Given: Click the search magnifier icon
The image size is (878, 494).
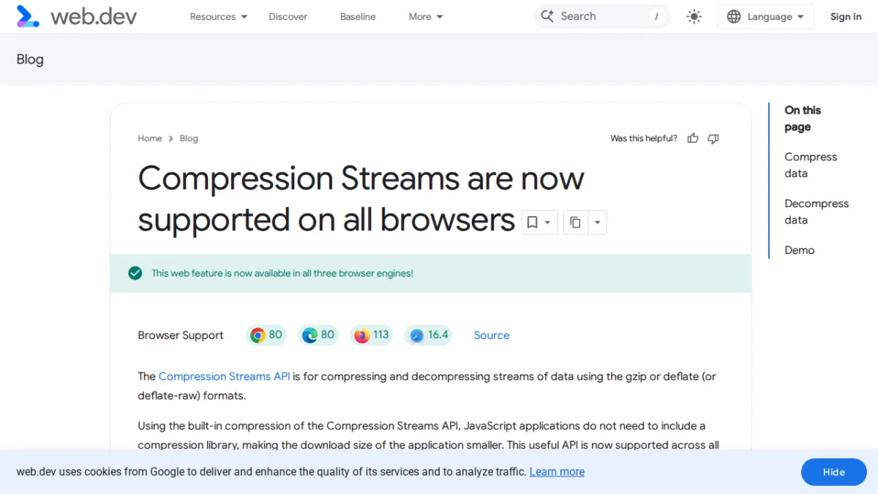Looking at the screenshot, I should [547, 16].
